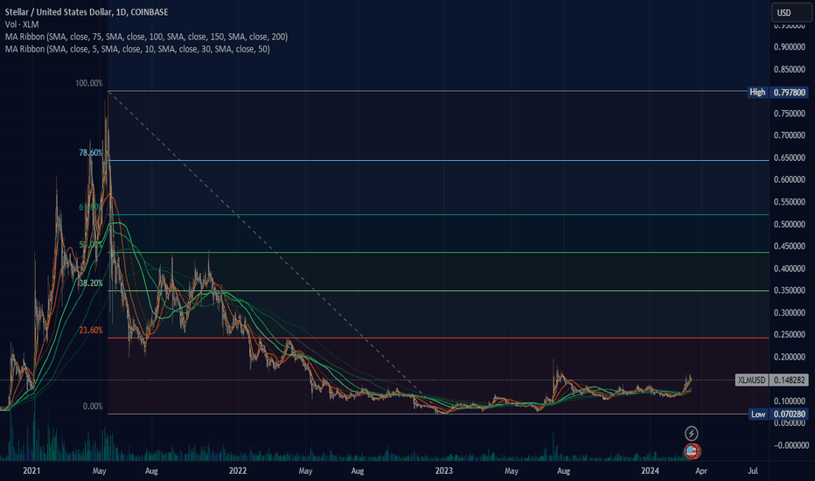The height and width of the screenshot is (481, 815).
Task: Click the 0.00% Fibonacci level label
Action: click(93, 406)
